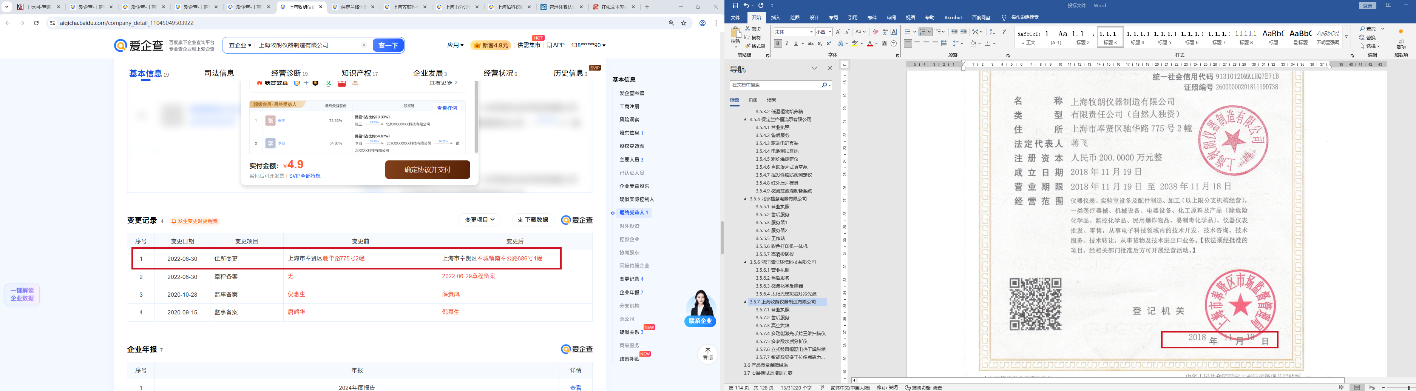The width and height of the screenshot is (1416, 391).
Task: Reload the aiqicha browser page
Action: click(x=36, y=23)
